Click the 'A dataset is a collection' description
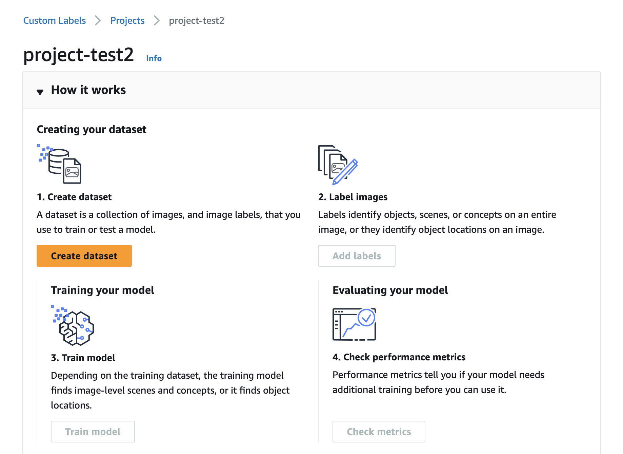 pos(169,222)
